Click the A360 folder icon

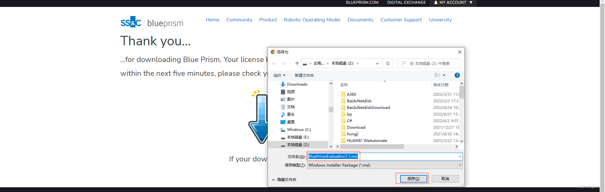343,94
